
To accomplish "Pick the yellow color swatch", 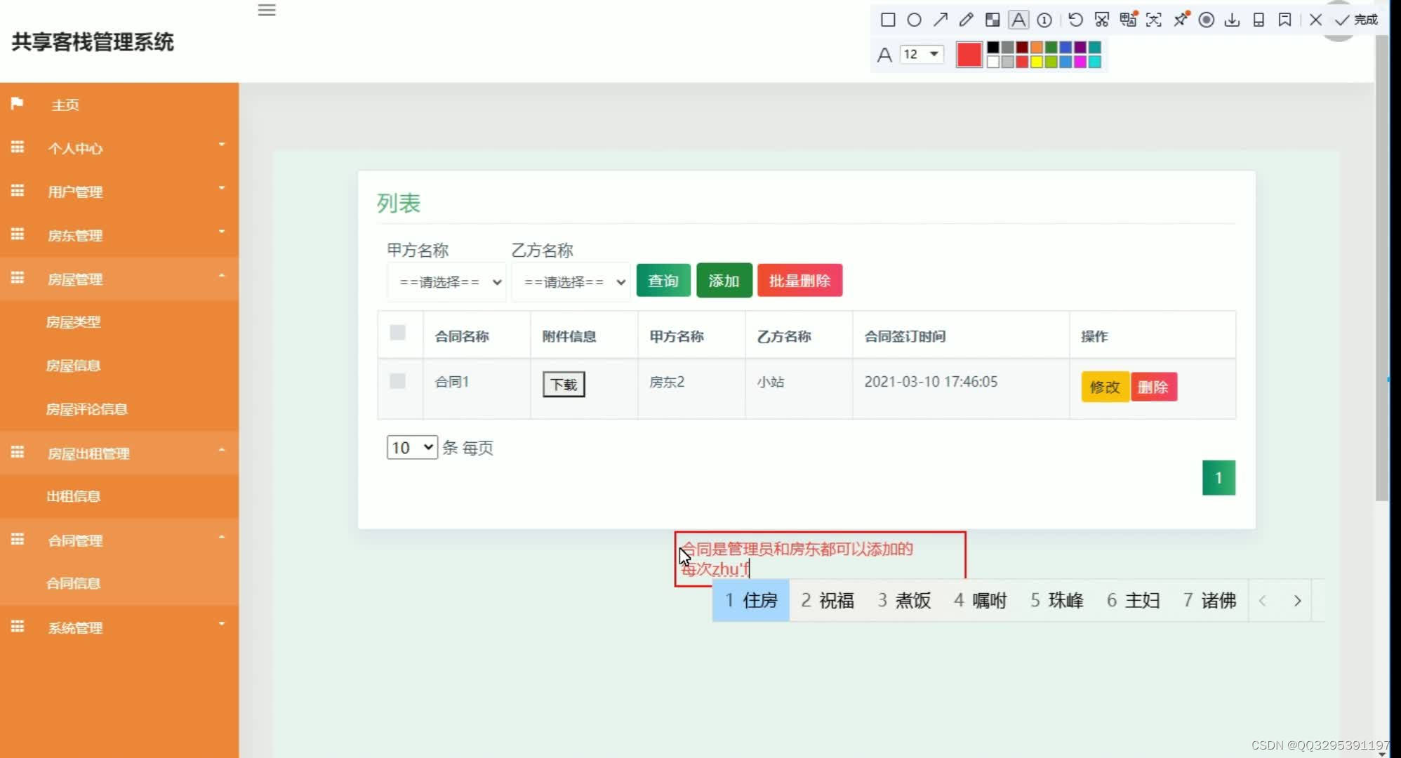I will (x=1037, y=62).
